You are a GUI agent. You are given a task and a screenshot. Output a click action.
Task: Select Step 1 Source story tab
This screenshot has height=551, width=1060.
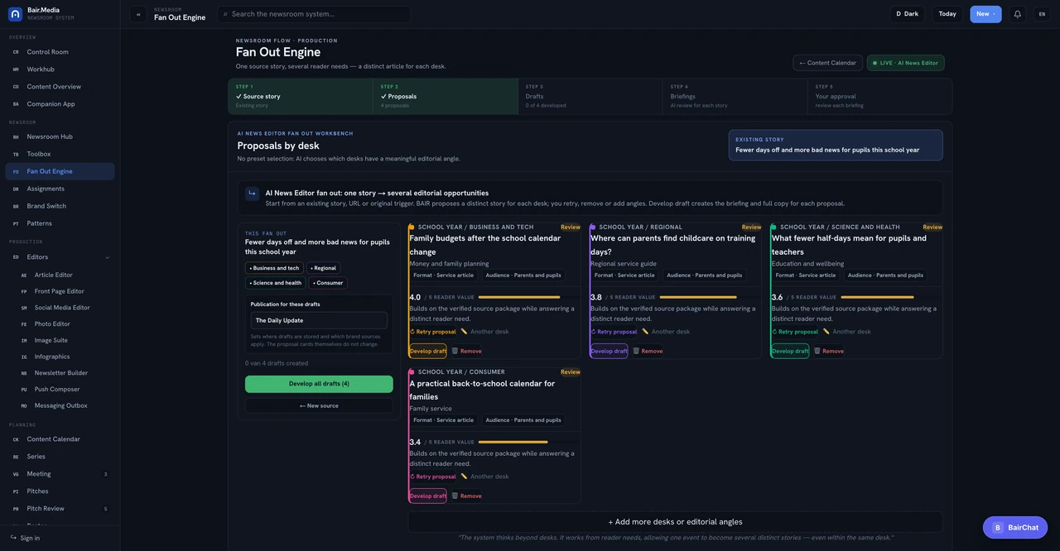pyautogui.click(x=301, y=96)
